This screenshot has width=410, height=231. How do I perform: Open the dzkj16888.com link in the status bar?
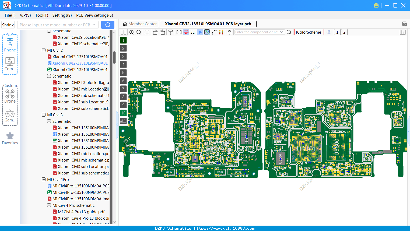click(x=224, y=228)
